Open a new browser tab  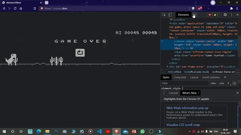coord(46,3)
